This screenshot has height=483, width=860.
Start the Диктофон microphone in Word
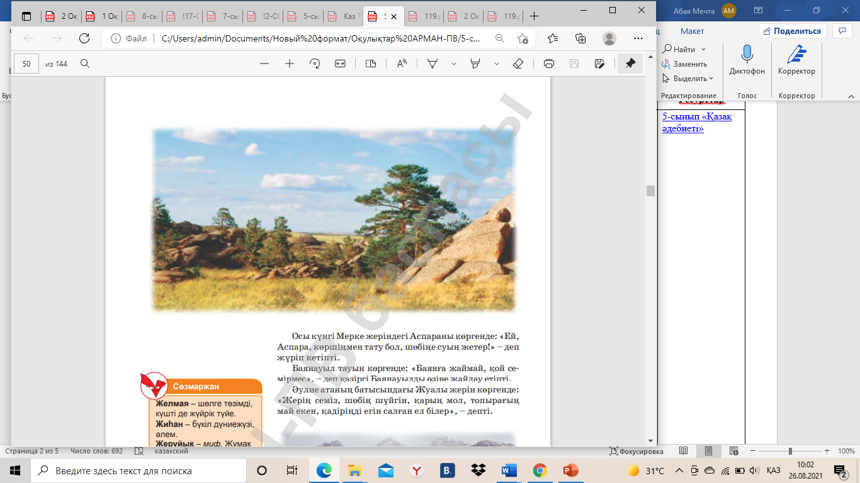(747, 60)
